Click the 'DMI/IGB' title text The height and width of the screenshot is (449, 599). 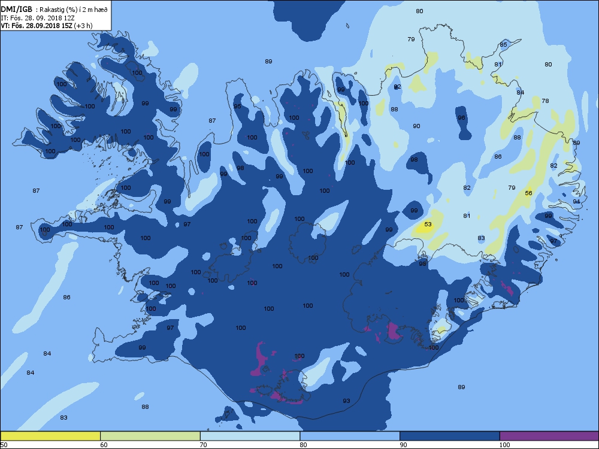[16, 10]
